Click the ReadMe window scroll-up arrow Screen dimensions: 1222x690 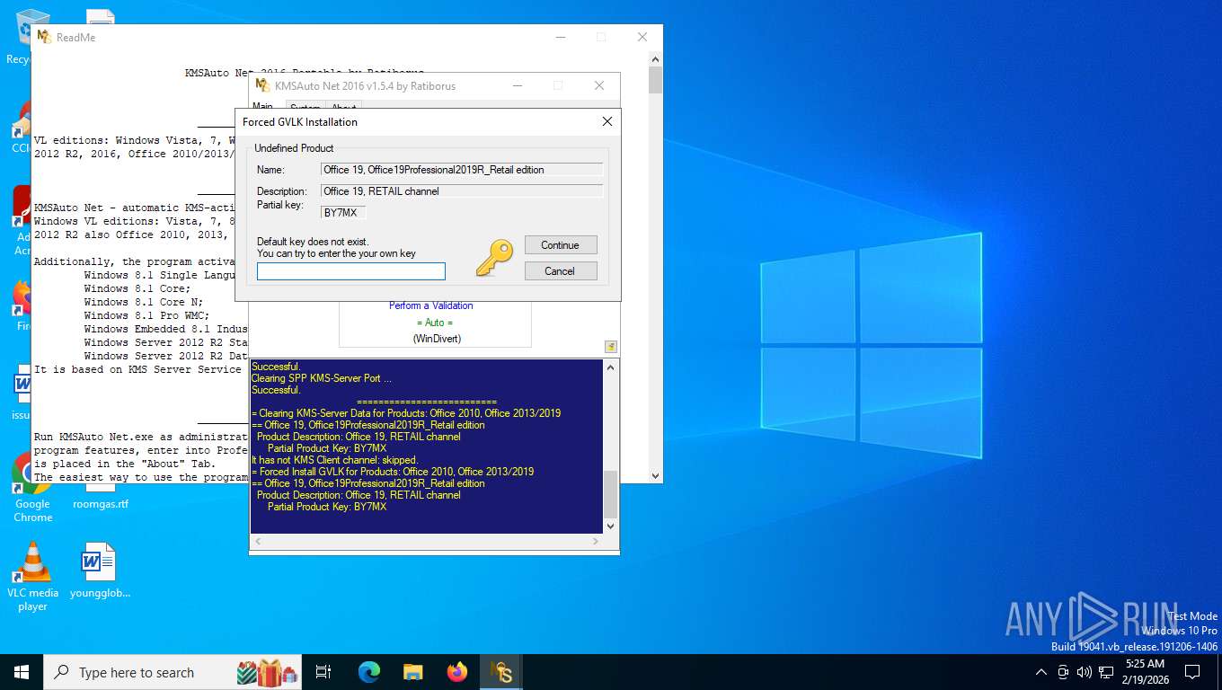[656, 58]
